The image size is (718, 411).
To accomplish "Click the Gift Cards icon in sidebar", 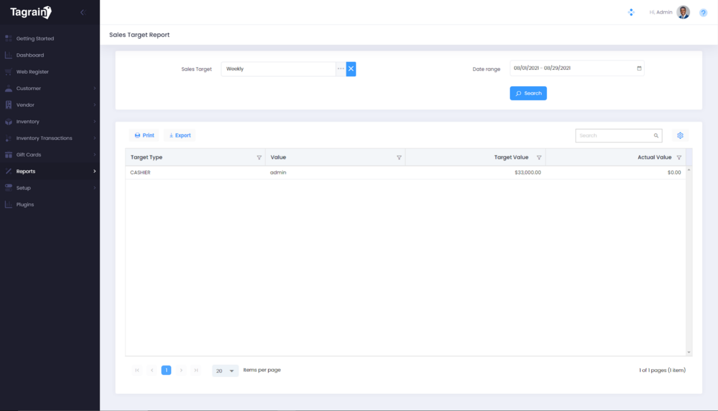I will point(8,155).
